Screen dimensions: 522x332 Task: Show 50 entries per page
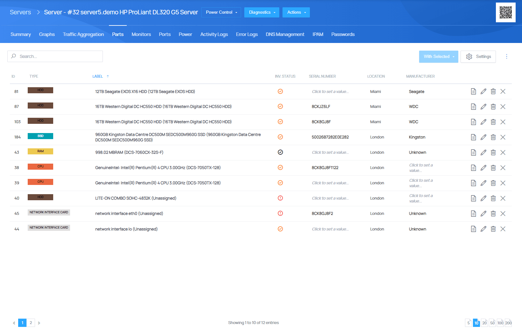pos(492,323)
